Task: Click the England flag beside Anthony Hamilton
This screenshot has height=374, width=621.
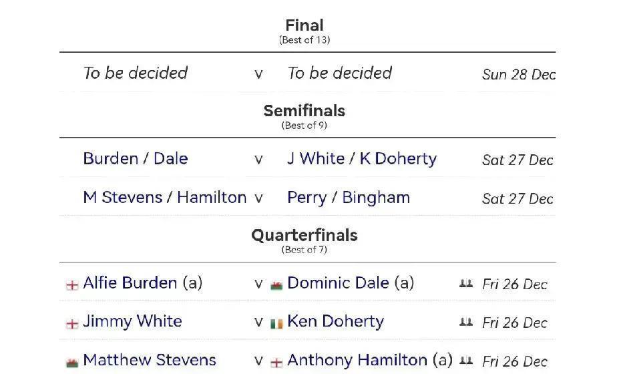Action: pyautogui.click(x=276, y=362)
